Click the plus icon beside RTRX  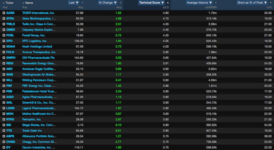click(4, 119)
